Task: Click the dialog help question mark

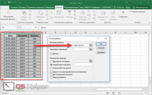Action: click(99, 38)
